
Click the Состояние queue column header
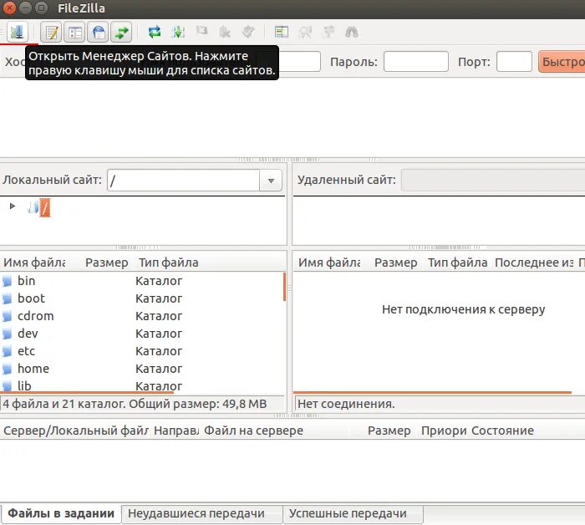click(502, 431)
